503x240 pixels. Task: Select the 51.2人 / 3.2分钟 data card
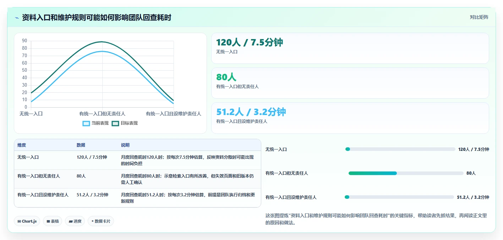[350, 118]
